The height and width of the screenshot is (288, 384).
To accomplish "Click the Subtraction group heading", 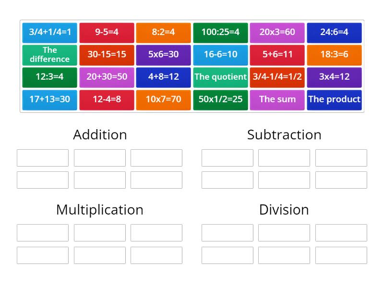I will coord(284,135).
